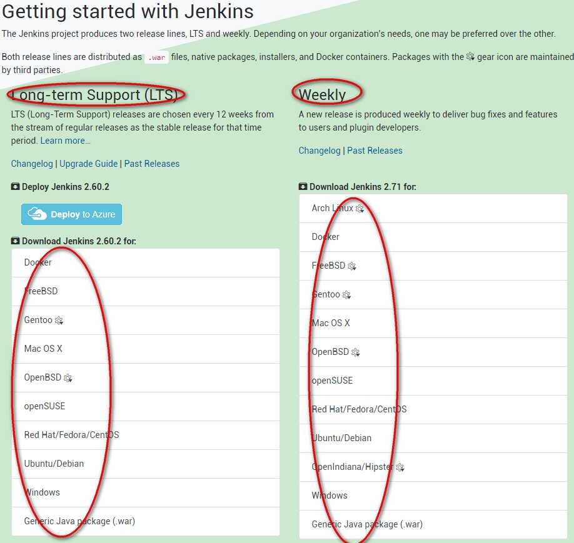Click the Deploy to Azure button
Screen dimensions: 574x543
pyautogui.click(x=71, y=214)
